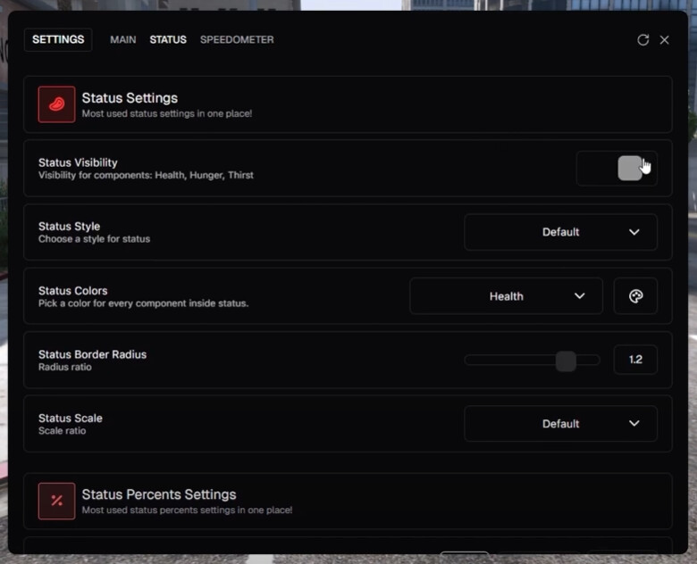Click the 'Scale ratio' description text
The image size is (697, 564).
[63, 431]
